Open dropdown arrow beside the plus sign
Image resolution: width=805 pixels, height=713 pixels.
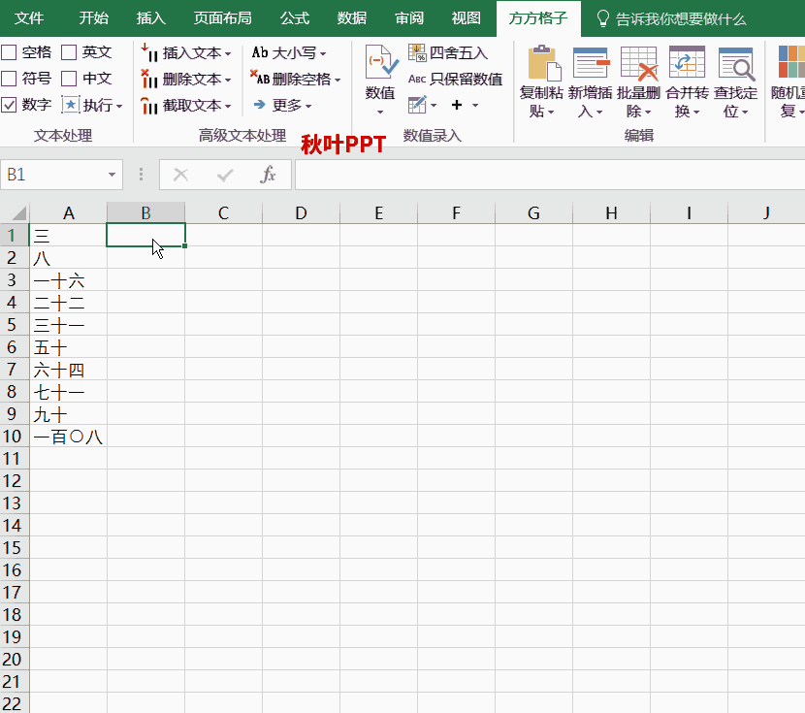(475, 105)
